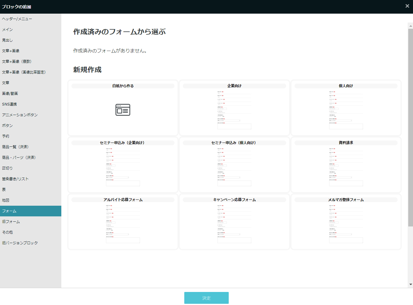Image resolution: width=413 pixels, height=305 pixels.
Task: Open the 見出し category
Action: [31, 40]
